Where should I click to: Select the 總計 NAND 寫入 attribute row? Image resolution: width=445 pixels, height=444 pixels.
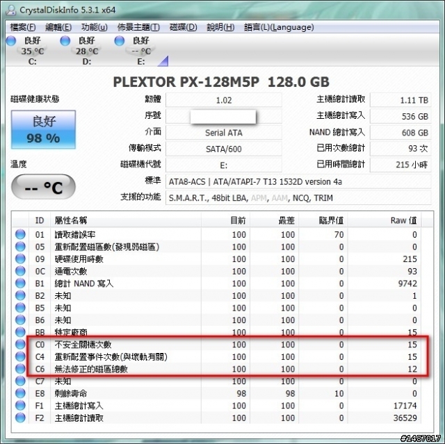217,283
